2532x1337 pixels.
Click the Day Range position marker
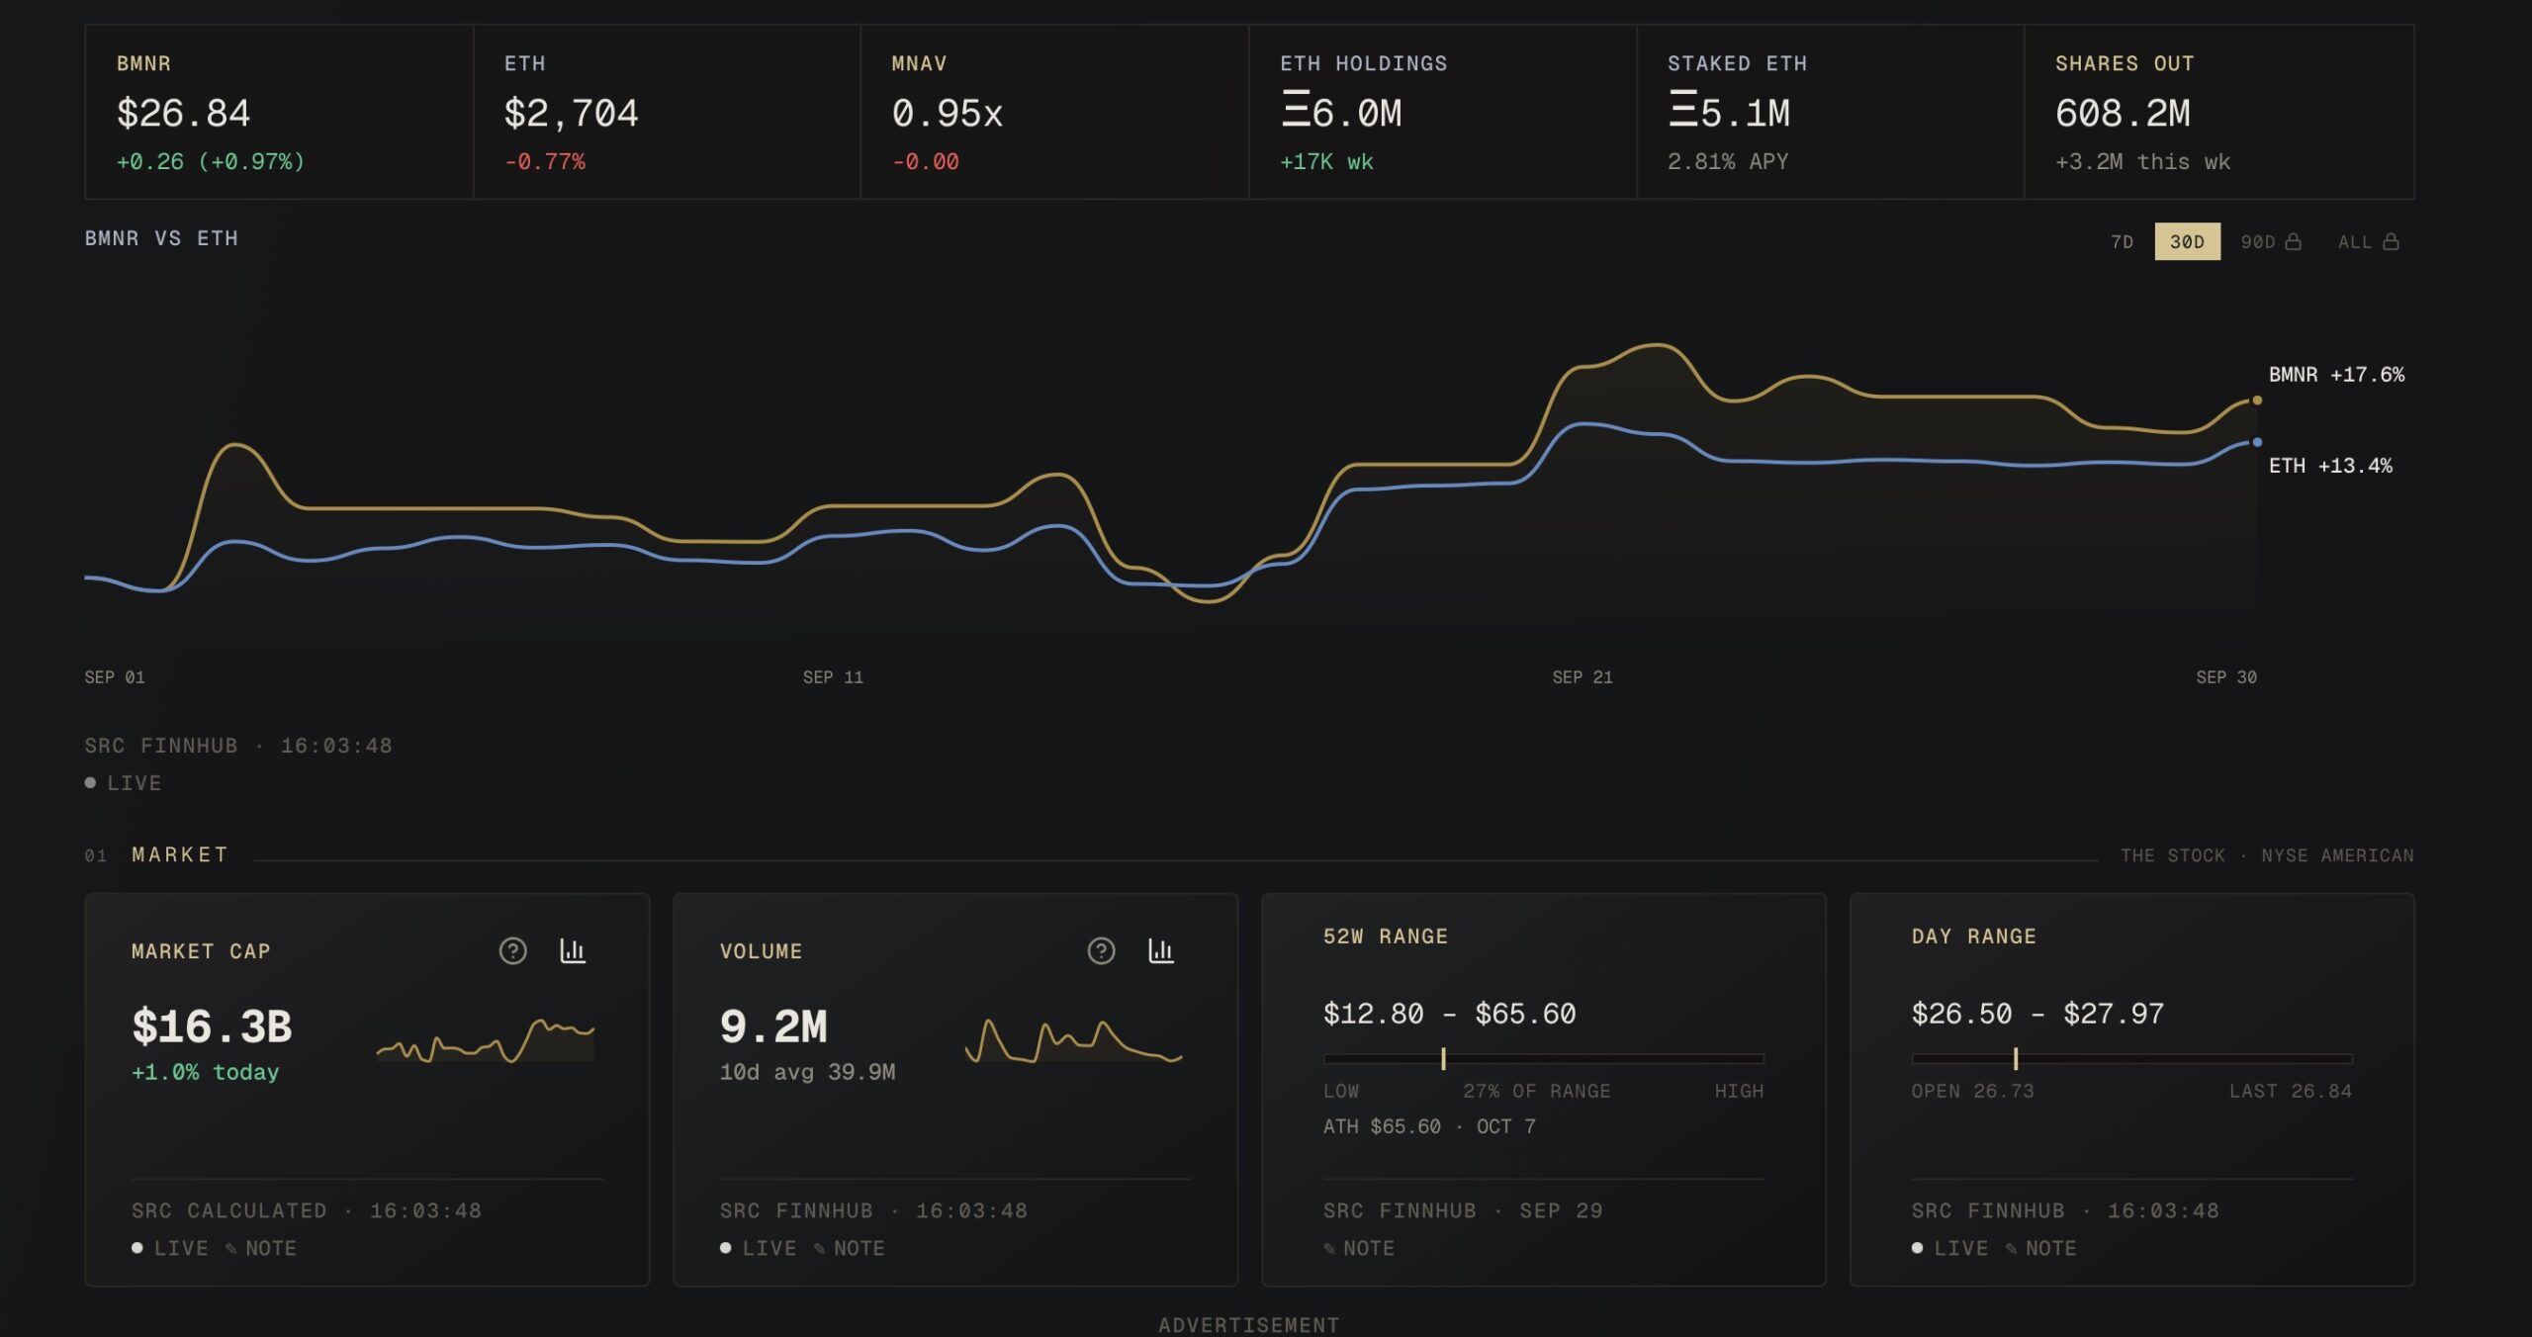click(x=2016, y=1058)
